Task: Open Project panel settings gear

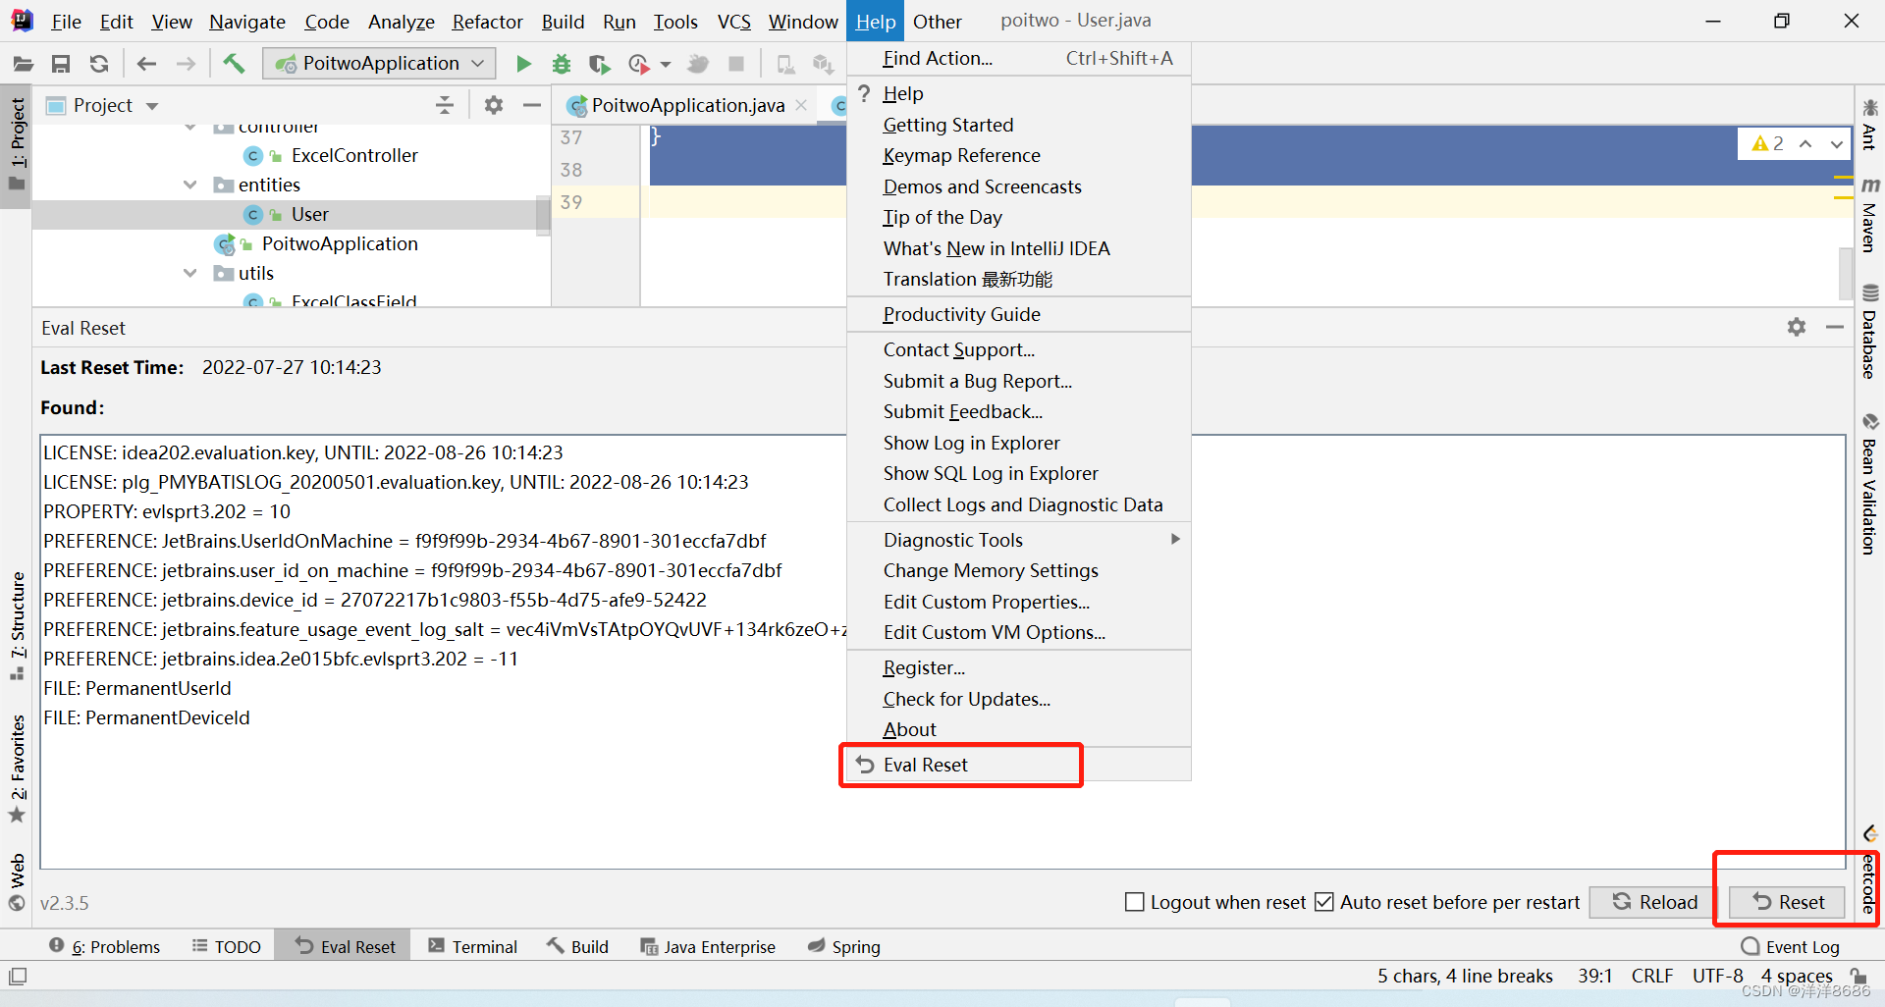Action: coord(494,105)
